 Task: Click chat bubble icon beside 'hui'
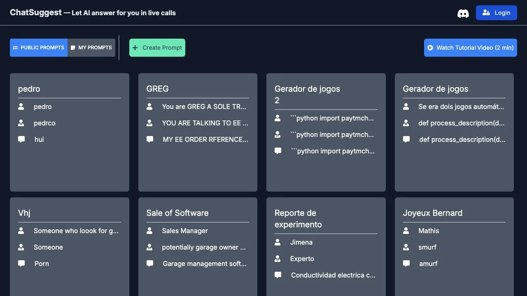(x=21, y=139)
